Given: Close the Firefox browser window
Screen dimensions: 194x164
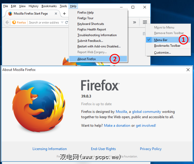Looking at the screenshot, I should [145, 7].
